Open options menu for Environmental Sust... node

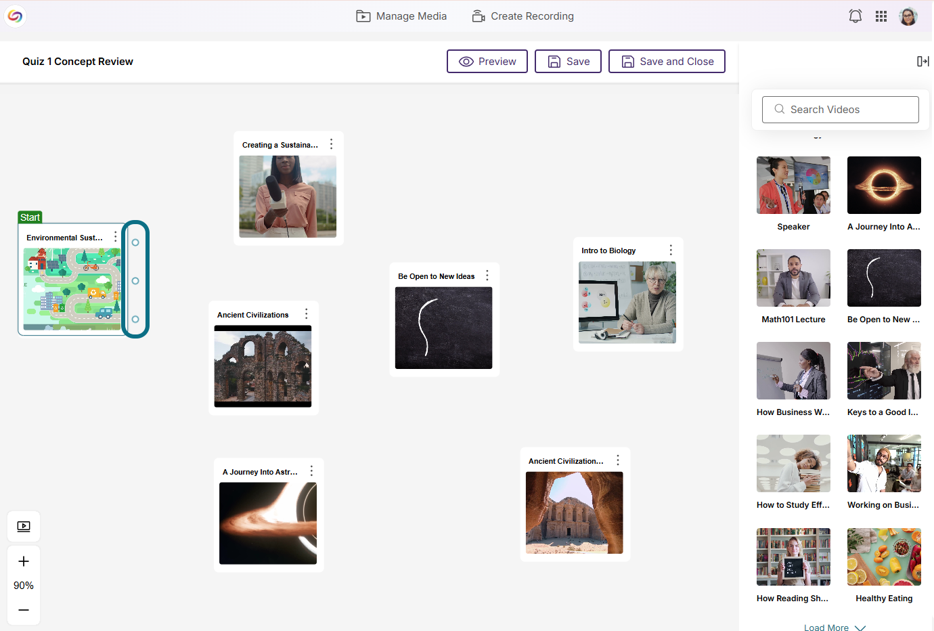116,237
